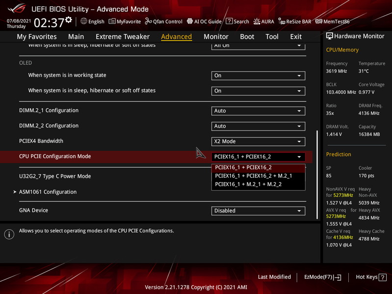Open the settings gear next to the clock
The height and width of the screenshot is (294, 392).
click(x=69, y=20)
